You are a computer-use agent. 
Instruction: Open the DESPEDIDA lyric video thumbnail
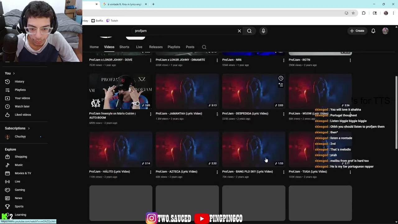point(254,91)
